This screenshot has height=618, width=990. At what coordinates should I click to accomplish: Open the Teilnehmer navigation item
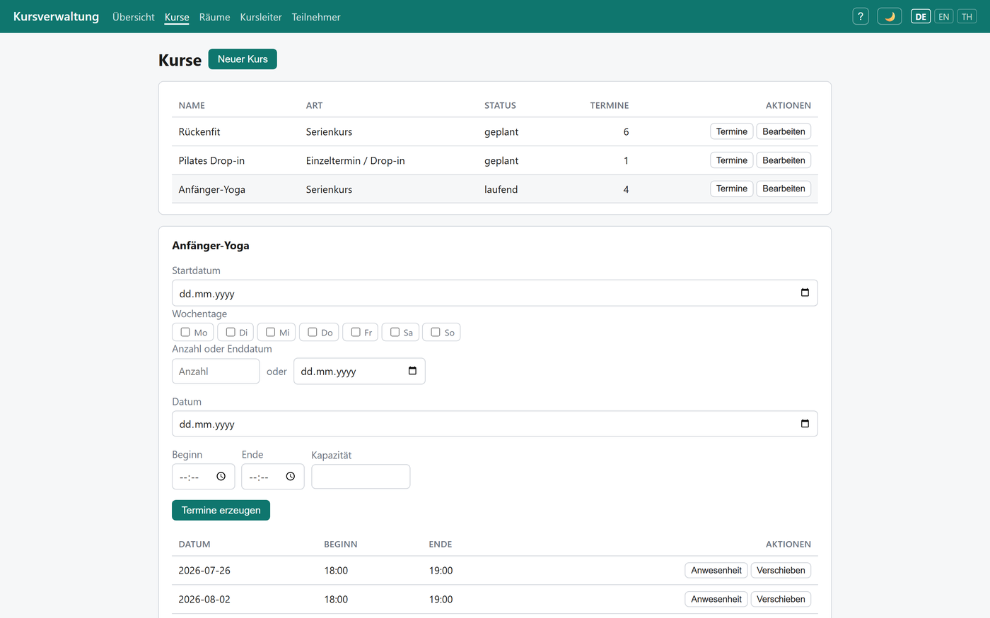pos(316,17)
